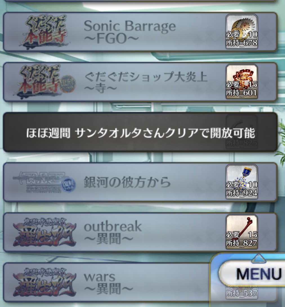Tap the red bone item icon

pos(242,232)
